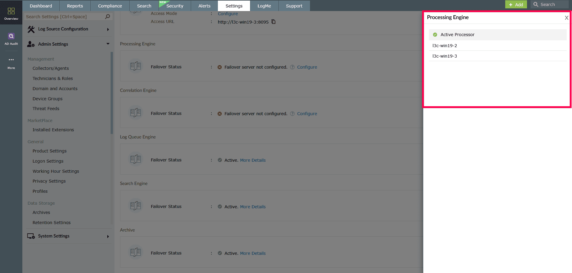This screenshot has width=572, height=273.
Task: Open the Overview apps grid icon
Action: pos(11,11)
